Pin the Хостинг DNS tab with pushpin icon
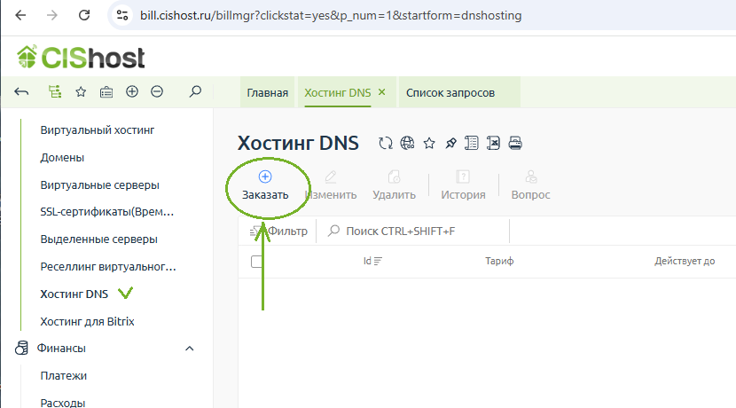 click(450, 144)
